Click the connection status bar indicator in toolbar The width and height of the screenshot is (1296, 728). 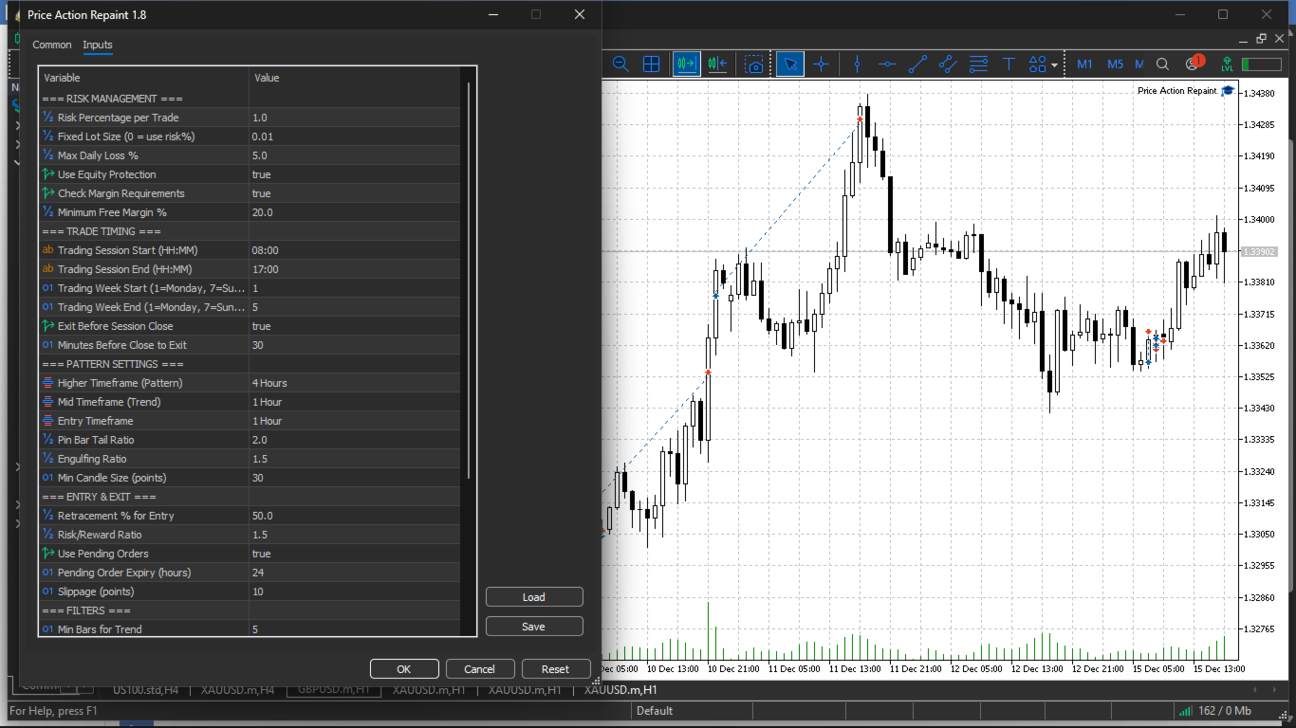[x=1261, y=64]
